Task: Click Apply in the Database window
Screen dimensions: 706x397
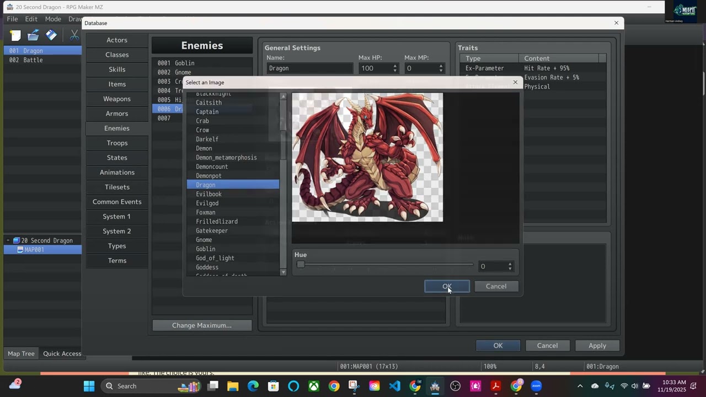Action: 597,346
